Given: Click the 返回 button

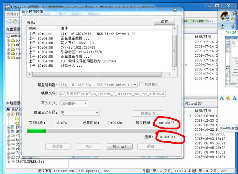Looking at the screenshot, I should [x=150, y=146].
